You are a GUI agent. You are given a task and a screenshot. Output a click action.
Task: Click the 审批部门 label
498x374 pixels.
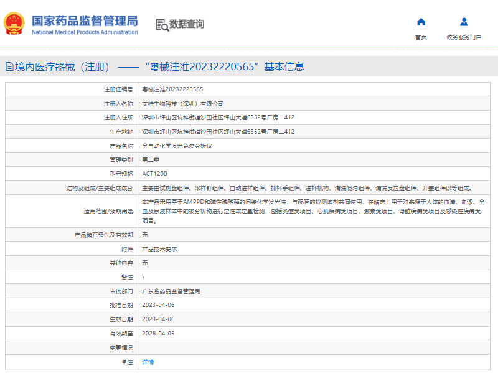121,291
